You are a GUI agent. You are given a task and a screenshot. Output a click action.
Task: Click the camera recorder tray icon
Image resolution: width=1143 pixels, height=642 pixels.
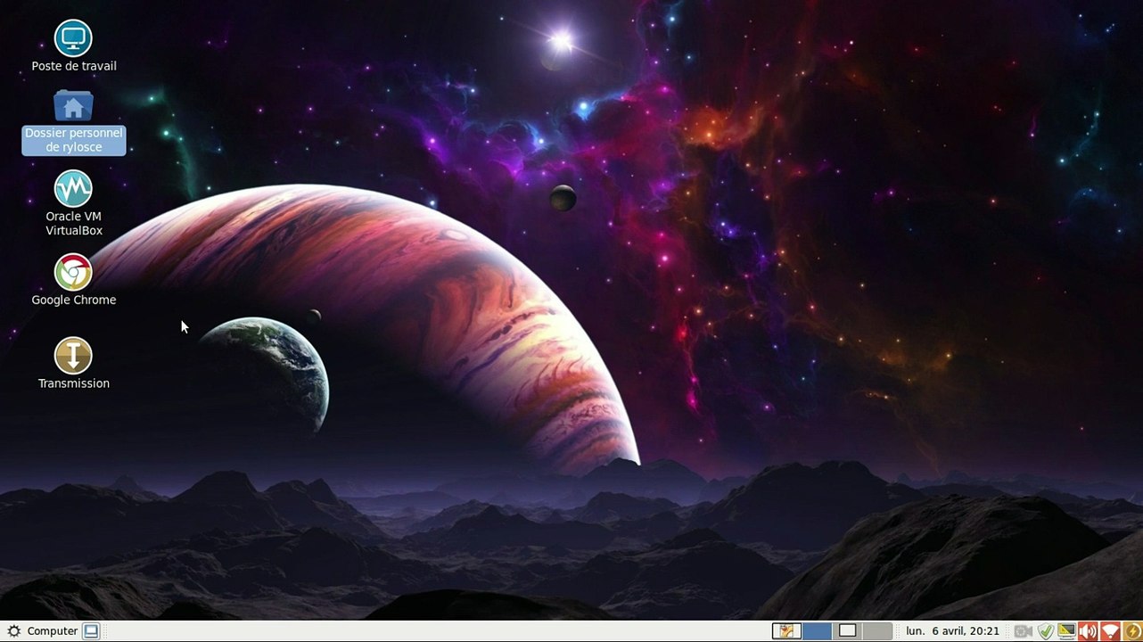[1023, 631]
